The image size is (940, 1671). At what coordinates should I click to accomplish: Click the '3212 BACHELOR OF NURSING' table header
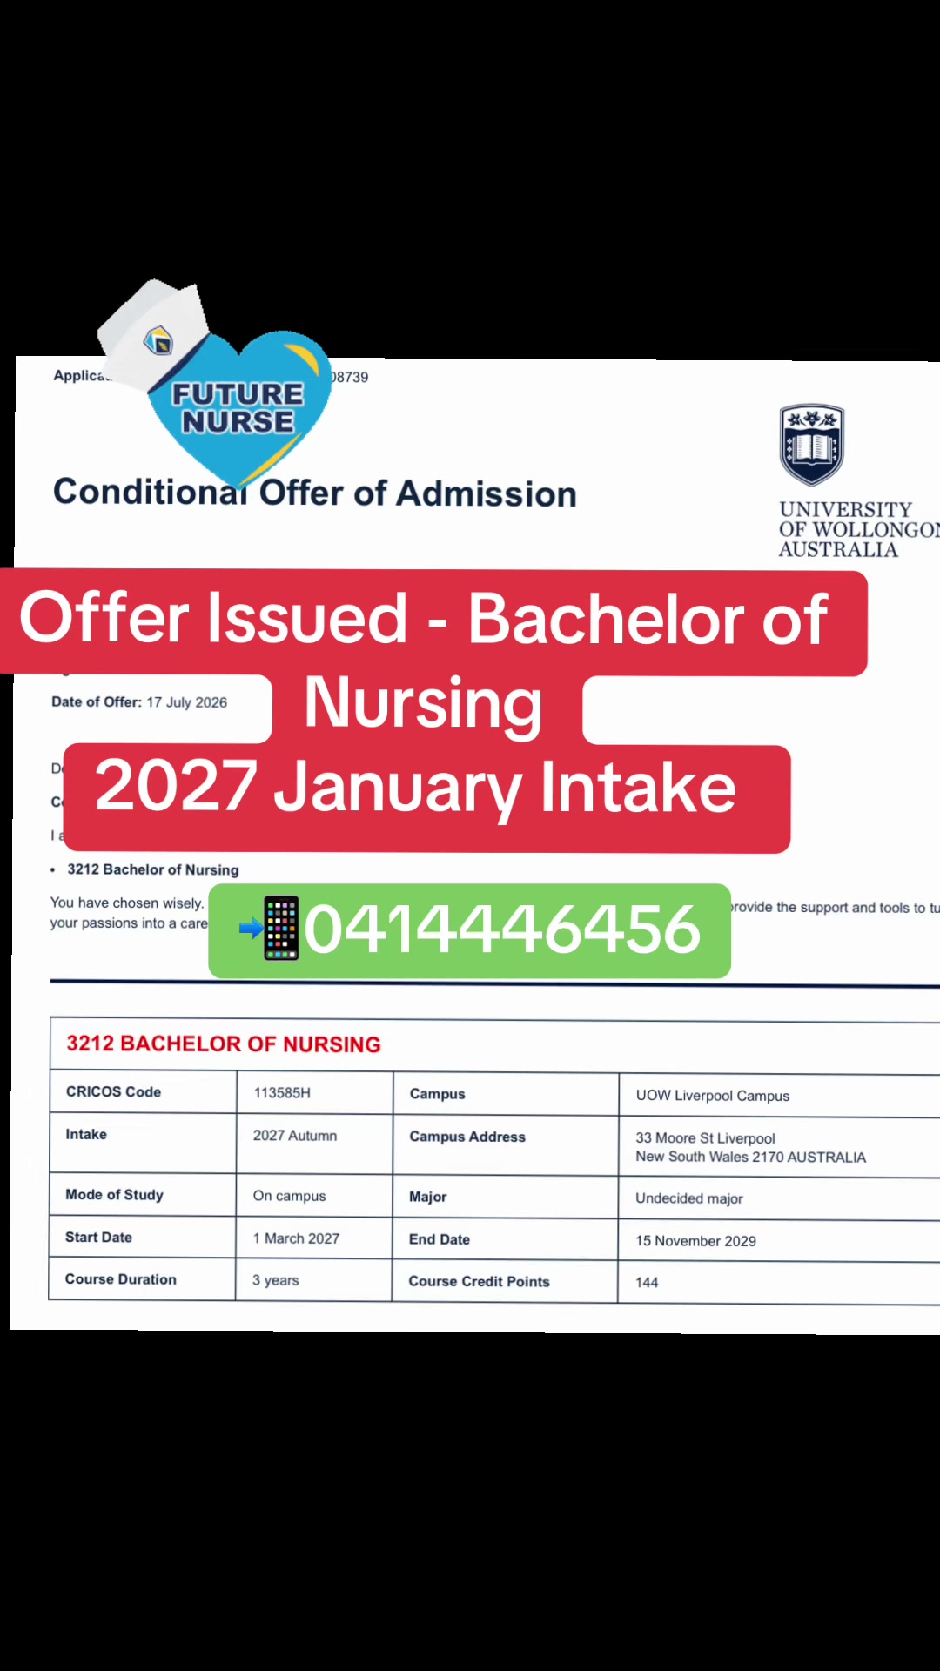click(x=224, y=1044)
